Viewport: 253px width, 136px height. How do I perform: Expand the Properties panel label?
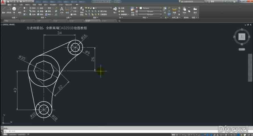[145, 17]
